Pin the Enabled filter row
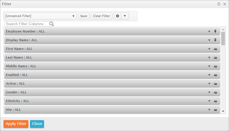The width and height of the screenshot is (229, 131). (x=215, y=75)
